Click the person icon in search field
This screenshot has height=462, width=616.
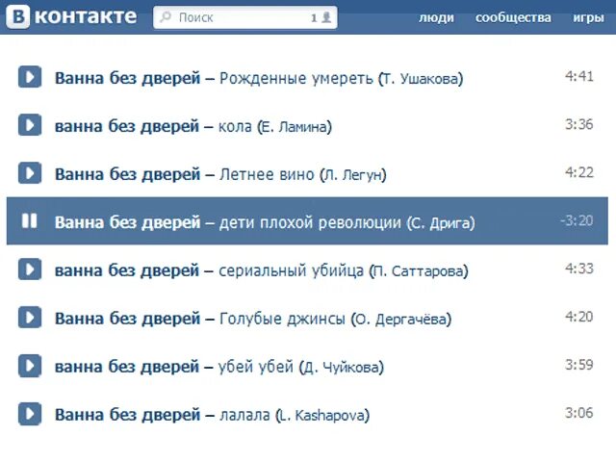pos(326,17)
